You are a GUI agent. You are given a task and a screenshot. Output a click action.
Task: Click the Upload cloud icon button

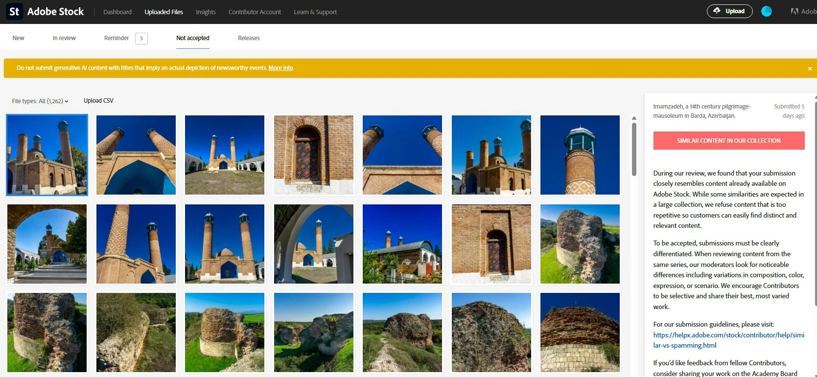pos(729,11)
